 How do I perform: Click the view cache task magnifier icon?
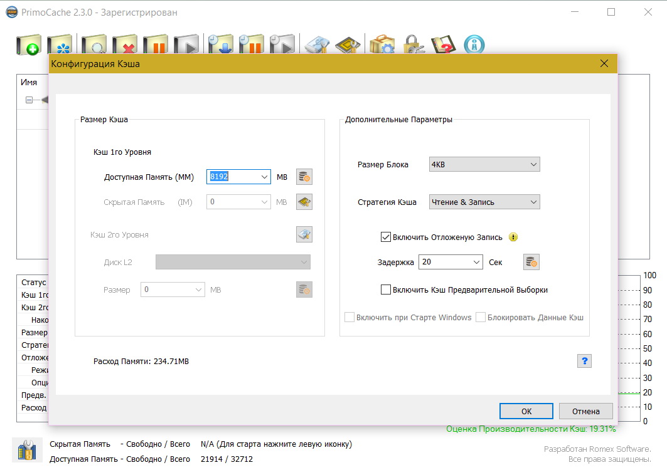tap(94, 44)
